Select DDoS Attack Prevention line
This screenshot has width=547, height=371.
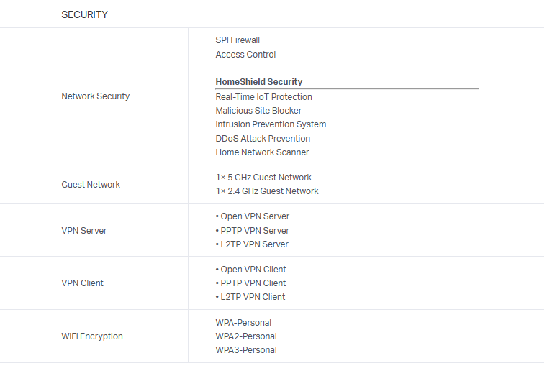[x=263, y=139]
